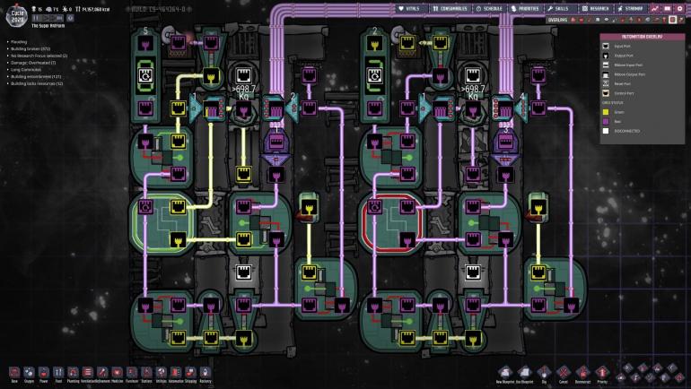Select the red-outlined memory toggle building

[x=391, y=223]
